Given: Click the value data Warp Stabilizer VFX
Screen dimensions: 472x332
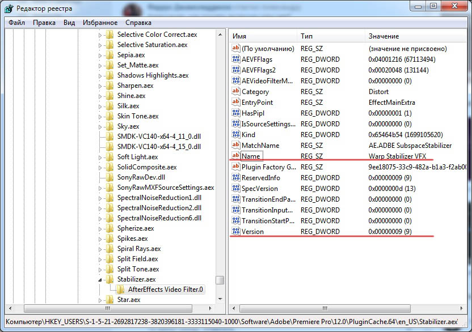Looking at the screenshot, I should [x=397, y=156].
